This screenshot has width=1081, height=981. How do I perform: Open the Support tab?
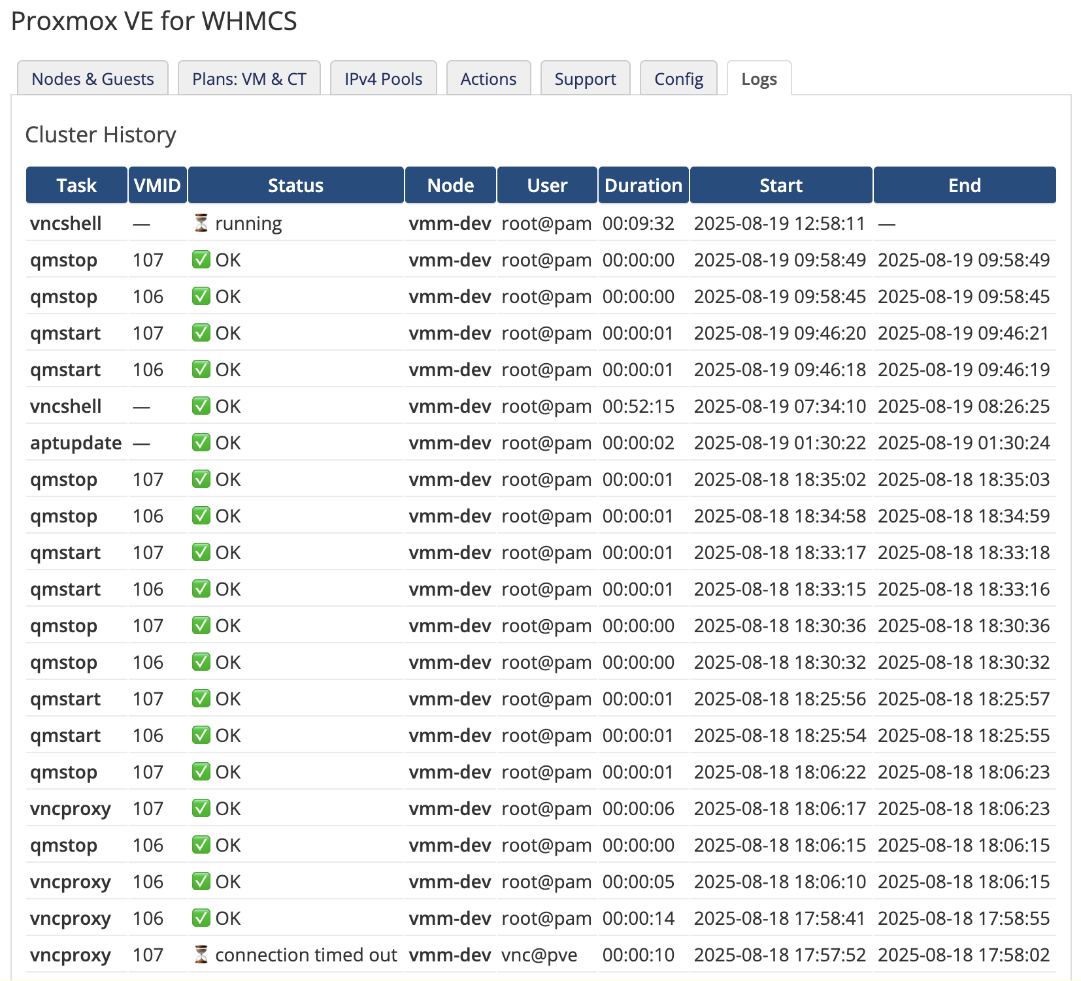[585, 78]
